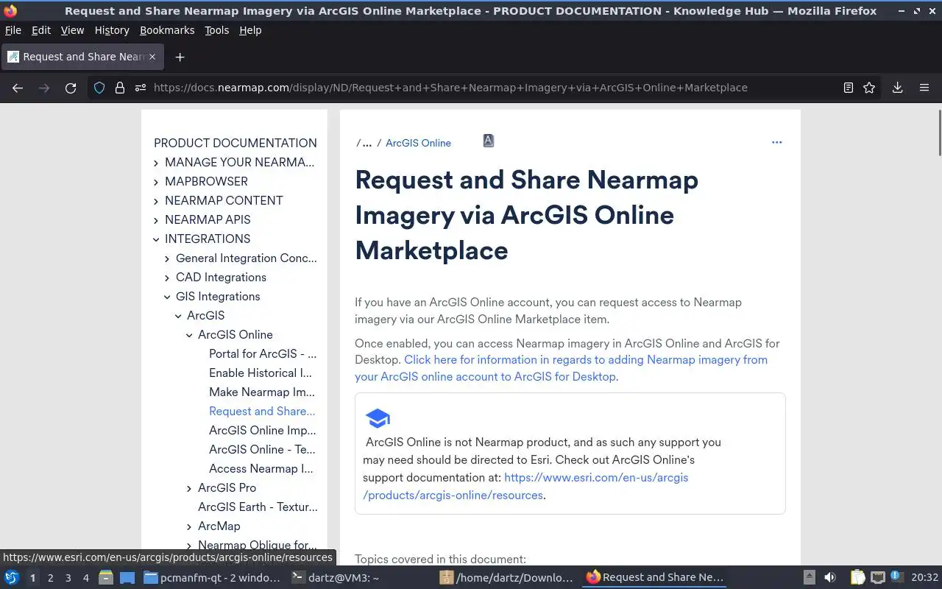Bookmark this page with the star icon

click(869, 88)
